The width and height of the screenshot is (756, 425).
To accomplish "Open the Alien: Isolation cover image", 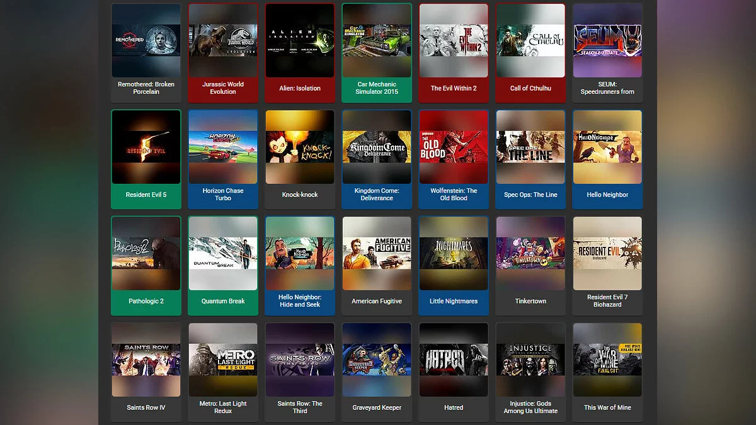I will click(x=300, y=40).
